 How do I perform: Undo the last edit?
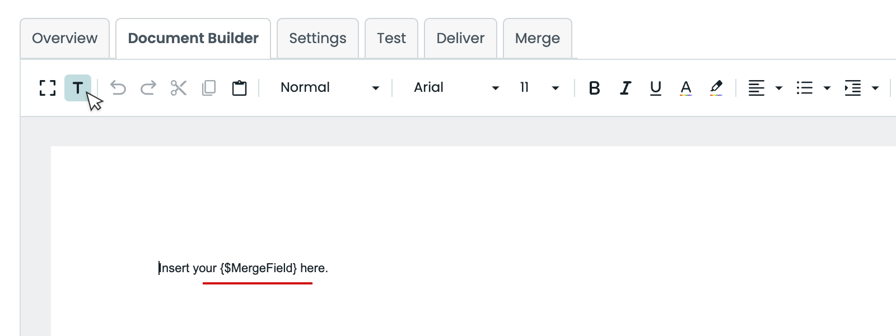coord(118,88)
